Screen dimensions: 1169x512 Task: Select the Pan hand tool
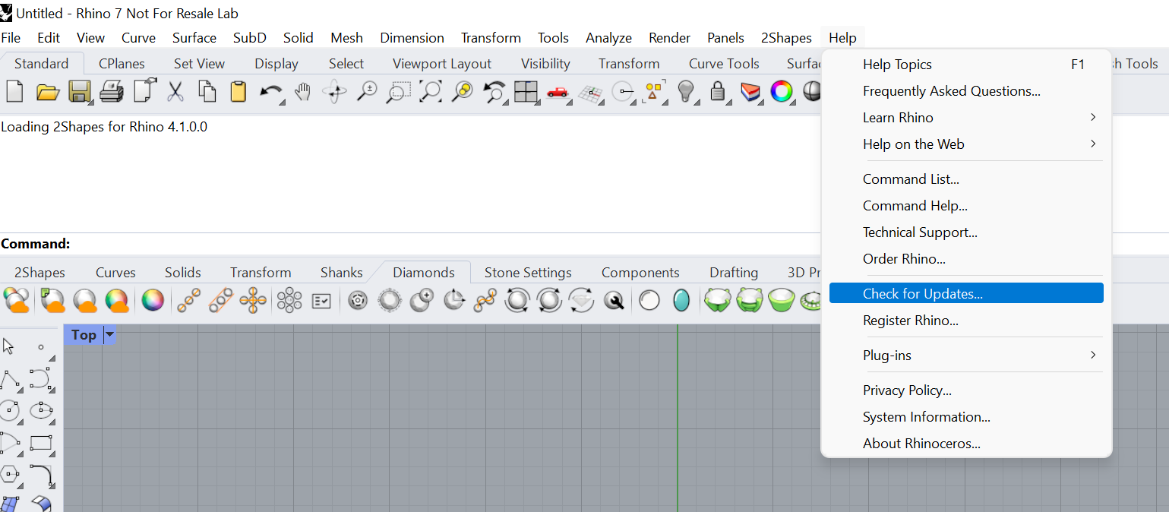pyautogui.click(x=303, y=92)
